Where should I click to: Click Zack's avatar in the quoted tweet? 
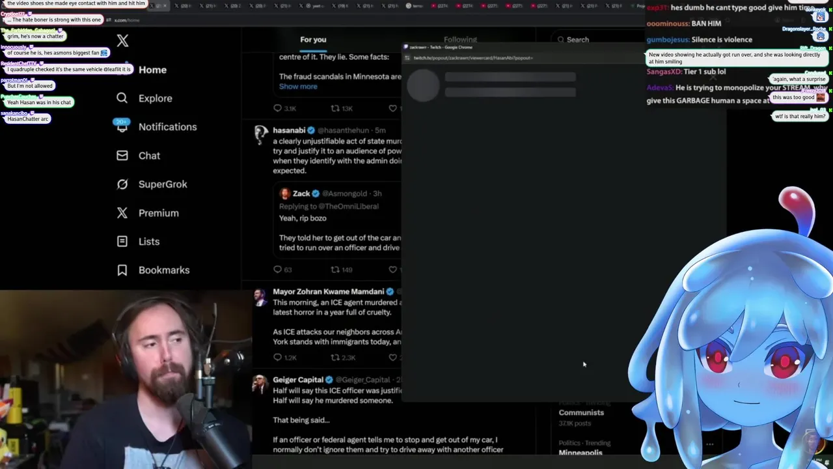(284, 193)
